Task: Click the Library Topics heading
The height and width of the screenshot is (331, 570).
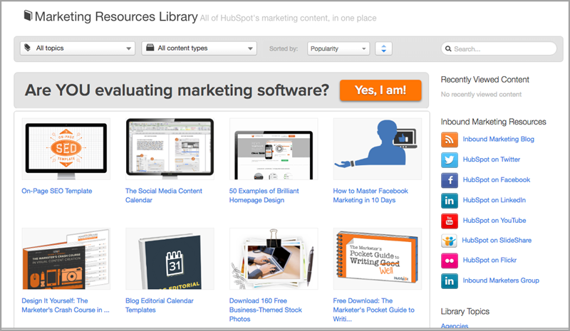Action: (x=465, y=312)
